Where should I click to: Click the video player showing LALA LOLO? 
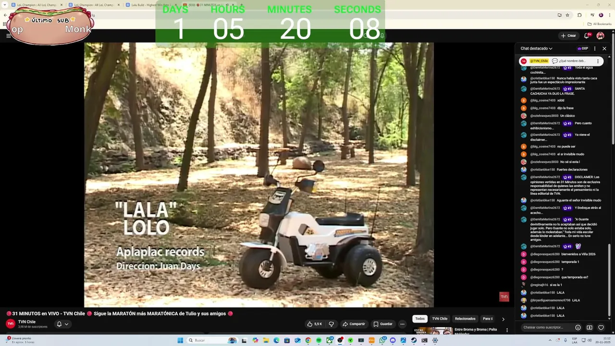pos(259,174)
